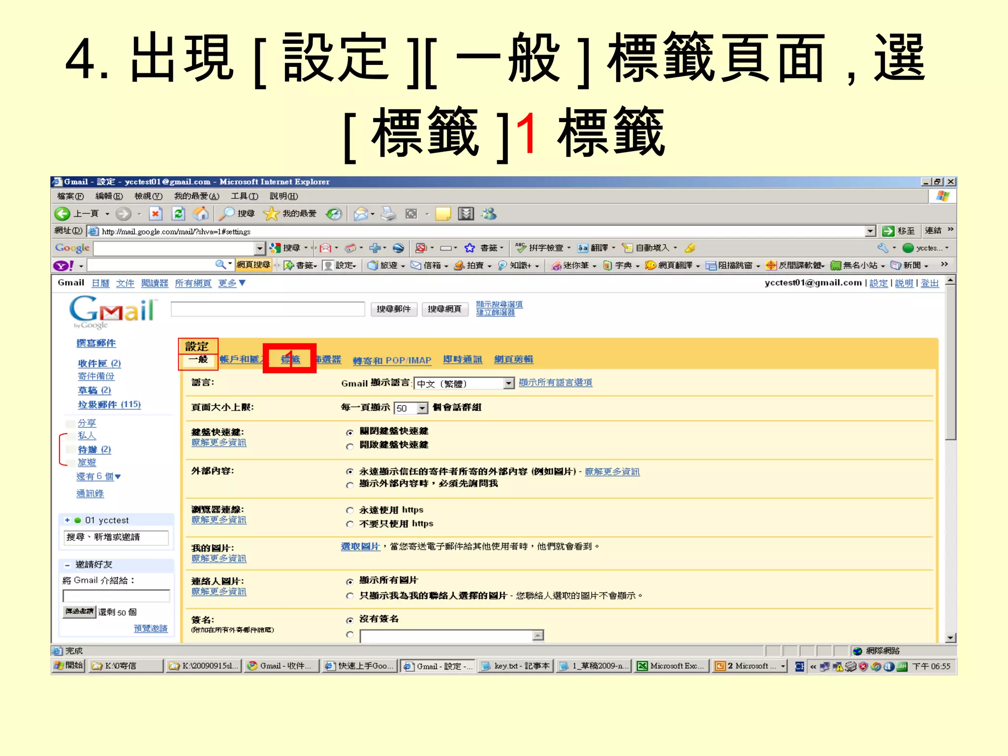Click the Mail envelope icon in IE toolbar

click(x=361, y=214)
